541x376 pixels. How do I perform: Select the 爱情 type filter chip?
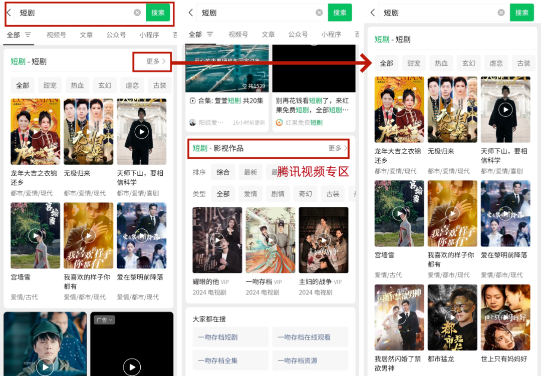(x=250, y=194)
